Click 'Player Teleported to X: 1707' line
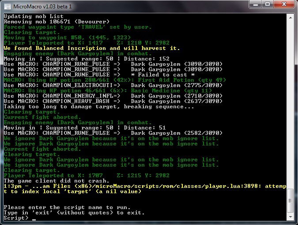The height and width of the screenshot is (225, 298). pos(87,175)
